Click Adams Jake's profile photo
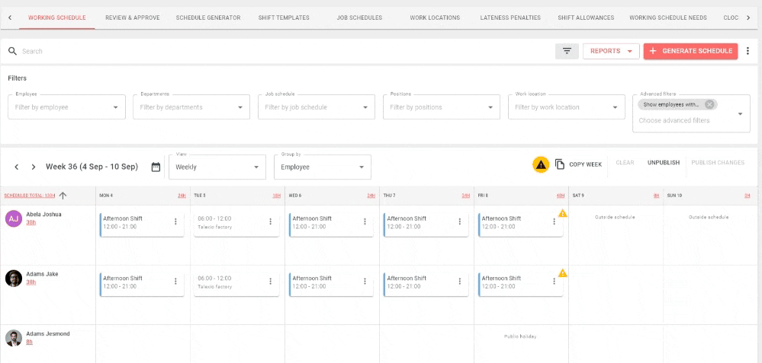 pos(14,279)
